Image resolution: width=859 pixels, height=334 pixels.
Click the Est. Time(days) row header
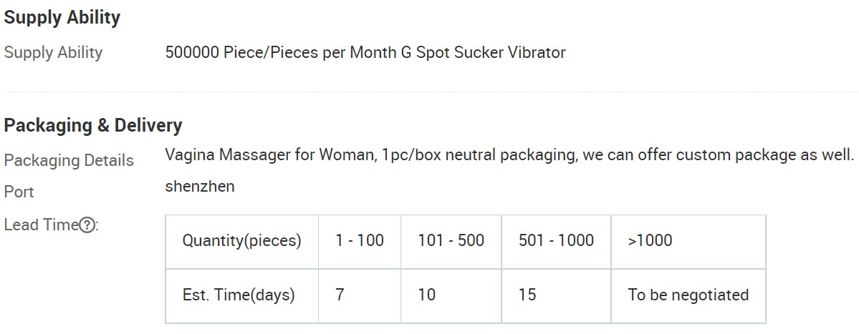(241, 295)
